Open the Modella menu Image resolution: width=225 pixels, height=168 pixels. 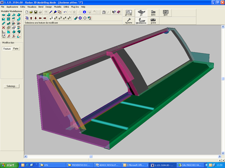(x=58, y=7)
